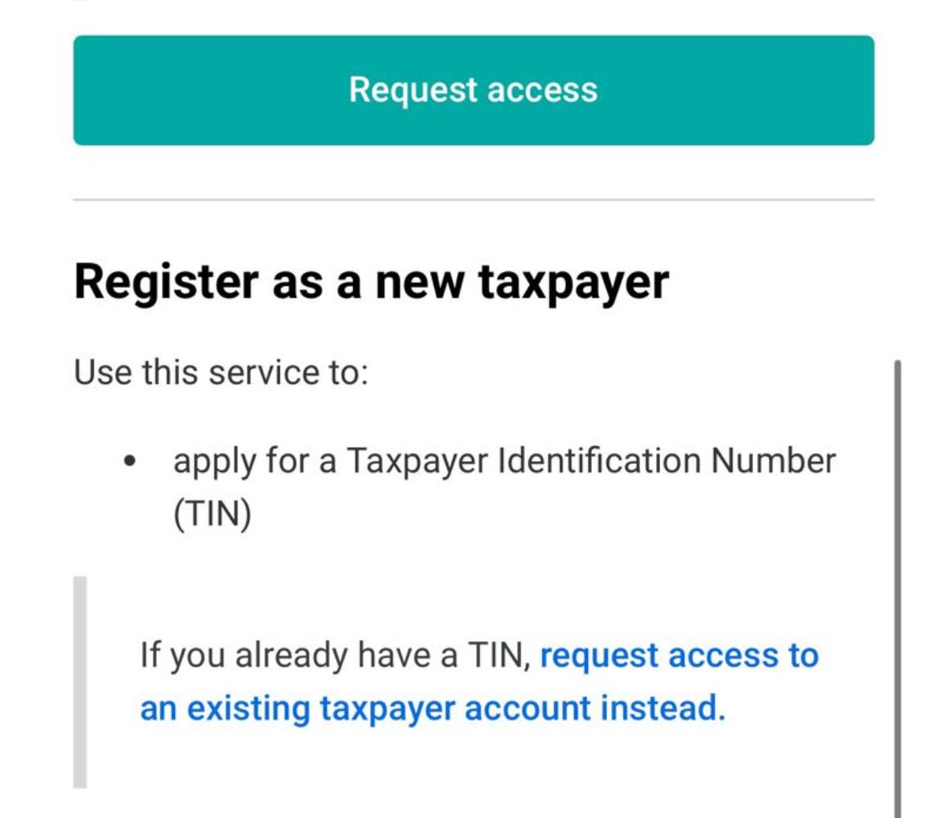Click the bullet point dot before apply
Viewport: 948px width, 818px height.
pyautogui.click(x=129, y=462)
